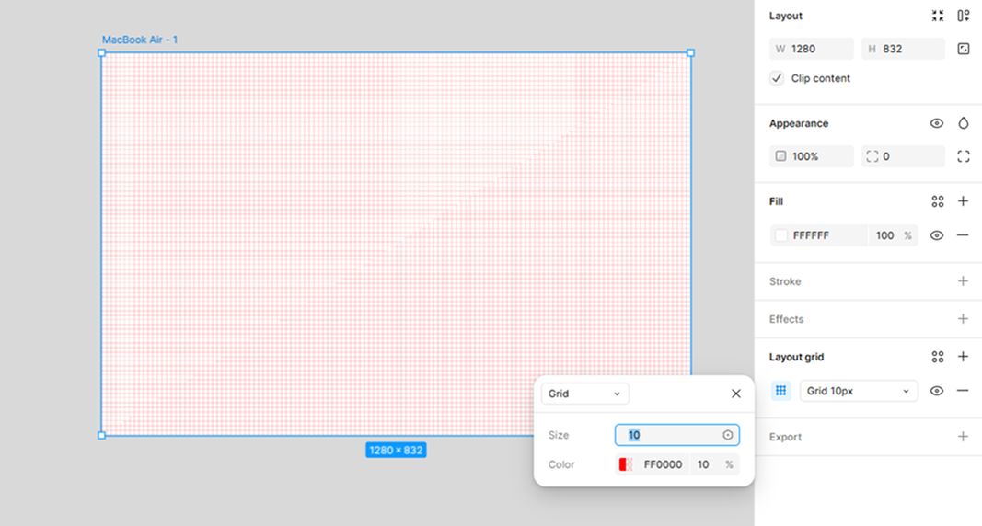The height and width of the screenshot is (526, 982).
Task: Open the blend mode droplet icon in Appearance
Action: (x=963, y=123)
